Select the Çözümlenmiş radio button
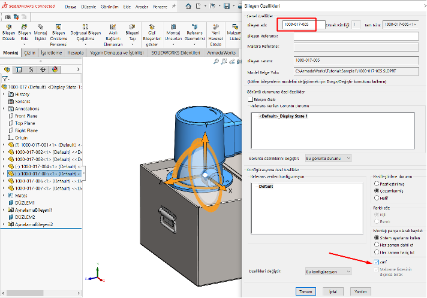 point(377,191)
